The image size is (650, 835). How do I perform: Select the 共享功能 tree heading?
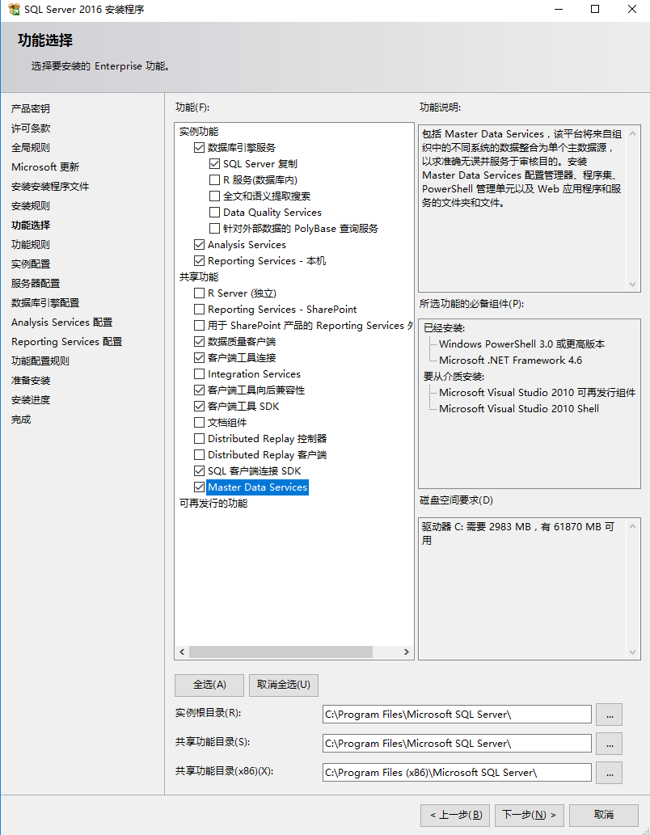199,277
